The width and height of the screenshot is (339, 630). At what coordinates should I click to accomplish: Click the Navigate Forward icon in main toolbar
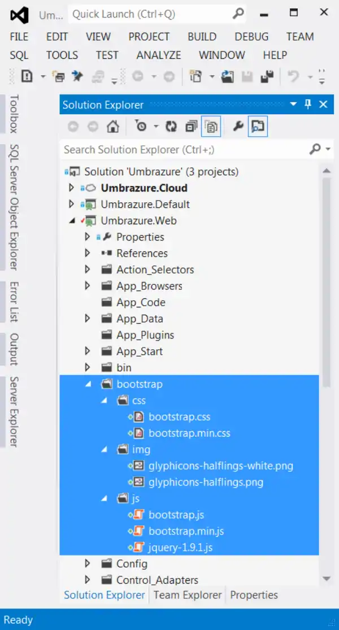[170, 76]
